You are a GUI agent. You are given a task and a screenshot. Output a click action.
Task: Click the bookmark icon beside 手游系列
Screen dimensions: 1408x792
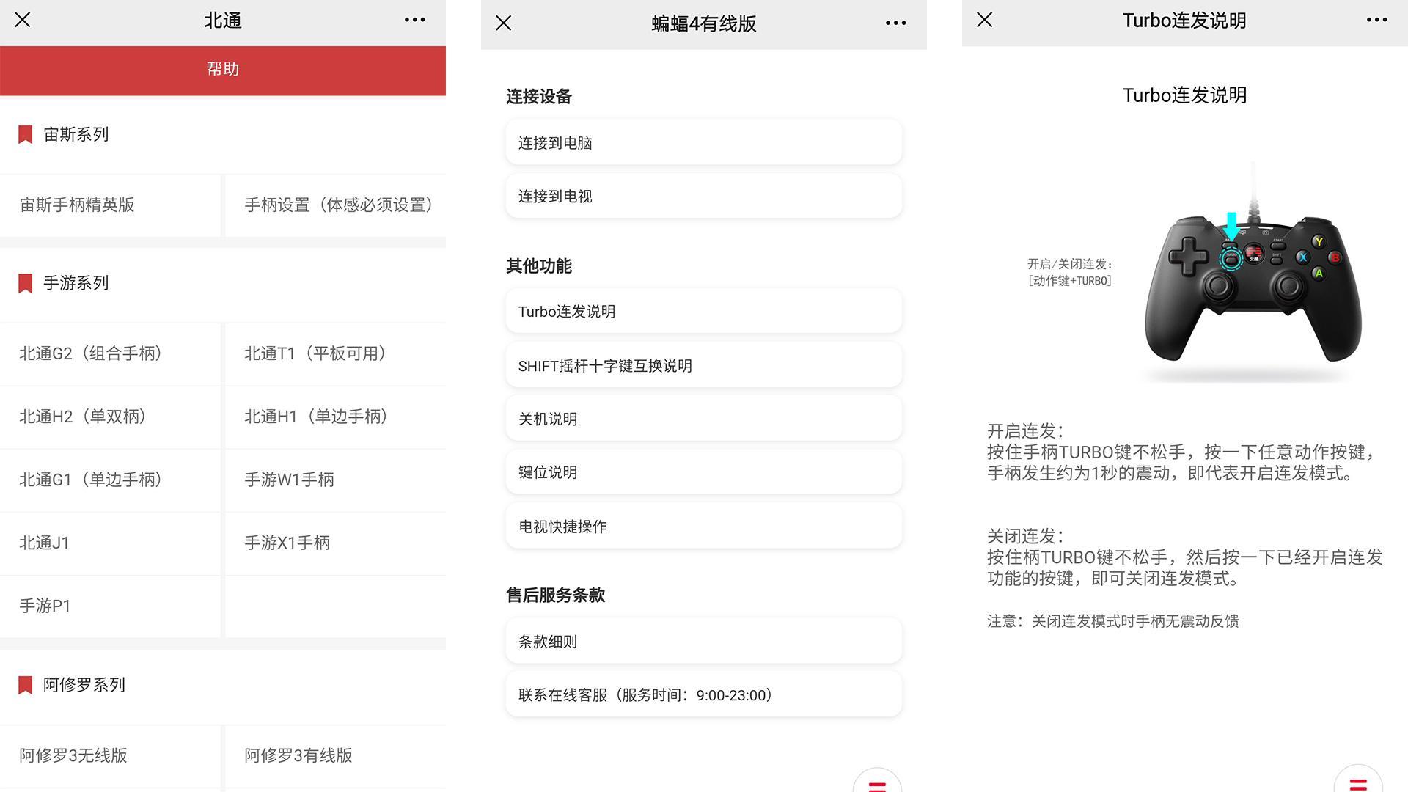[x=26, y=283]
